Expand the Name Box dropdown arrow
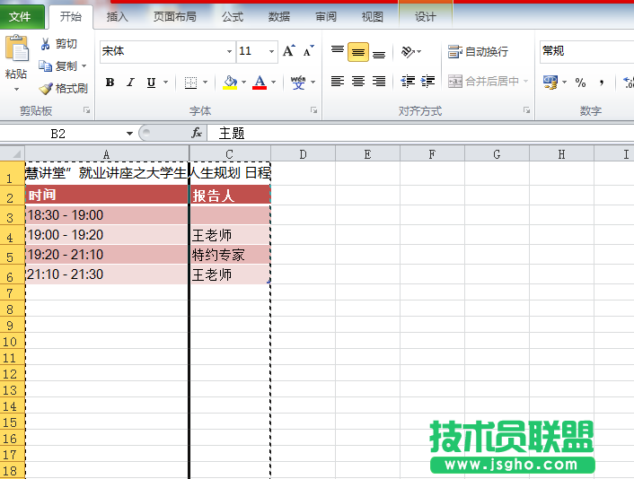 [x=129, y=134]
